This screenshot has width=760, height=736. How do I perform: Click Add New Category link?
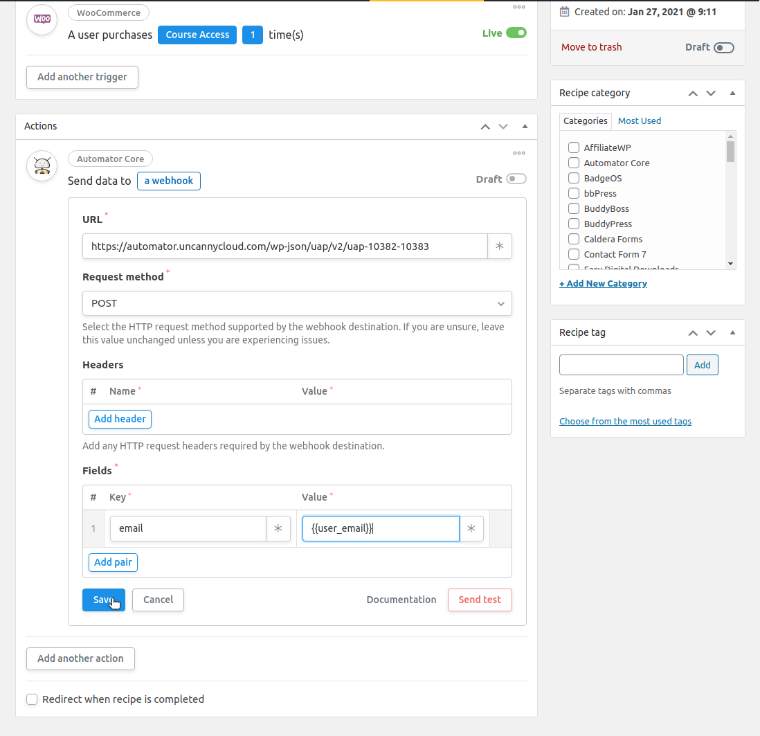[603, 284]
